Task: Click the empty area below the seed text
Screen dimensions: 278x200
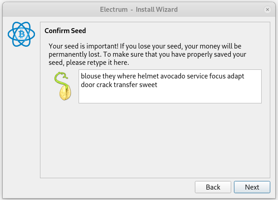Action: tap(155, 141)
